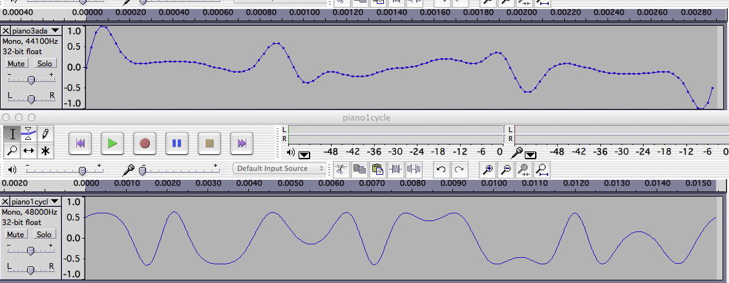Image resolution: width=729 pixels, height=283 pixels.
Task: Pause playback with the blue Pause button
Action: click(x=176, y=143)
